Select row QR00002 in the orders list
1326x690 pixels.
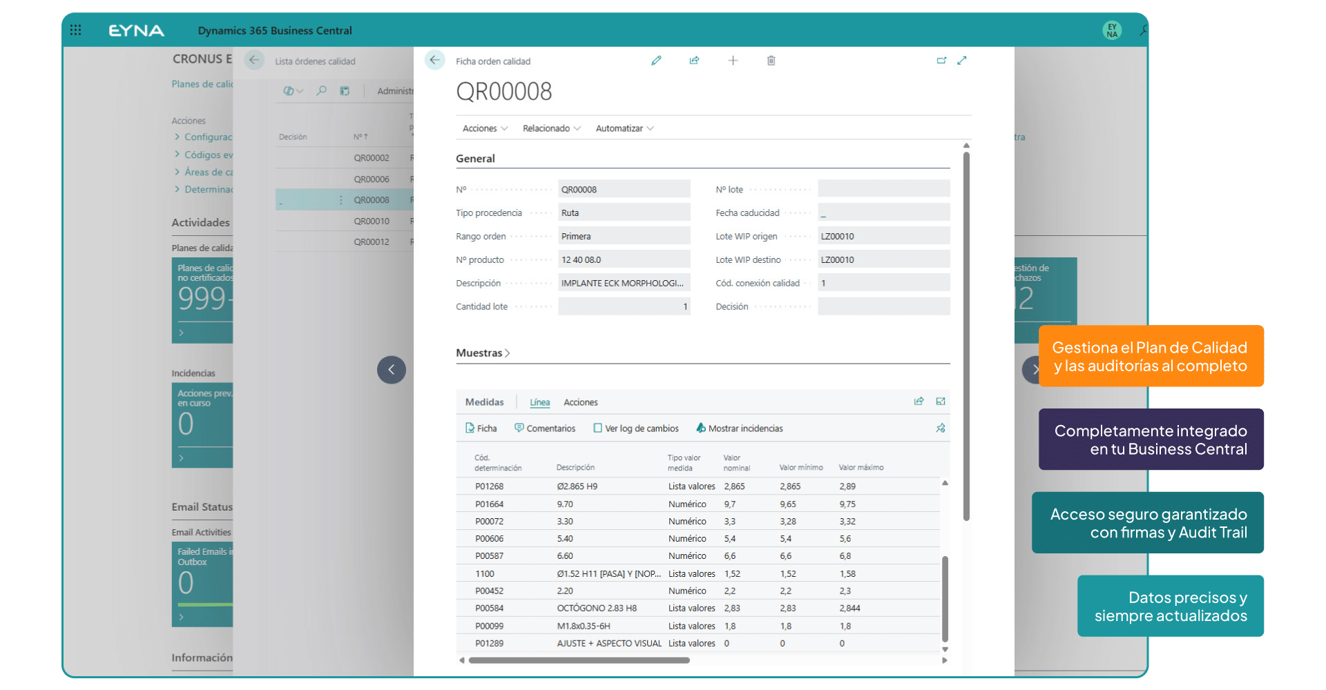(345, 158)
